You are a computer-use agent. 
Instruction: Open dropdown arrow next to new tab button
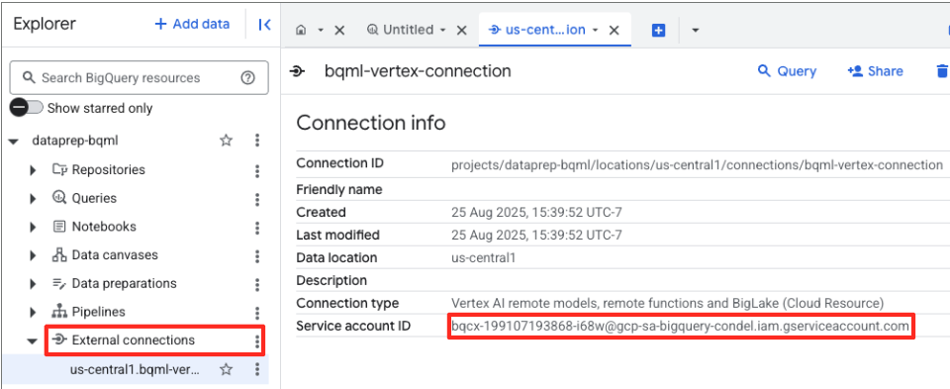[696, 30]
